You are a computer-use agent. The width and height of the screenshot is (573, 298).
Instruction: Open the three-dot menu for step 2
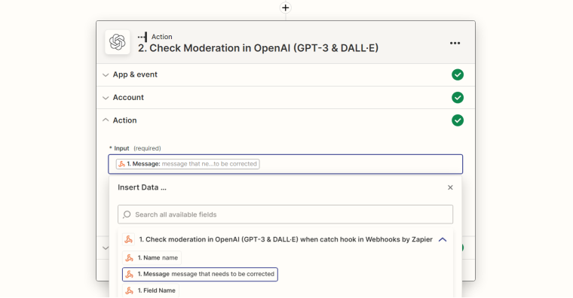[455, 43]
